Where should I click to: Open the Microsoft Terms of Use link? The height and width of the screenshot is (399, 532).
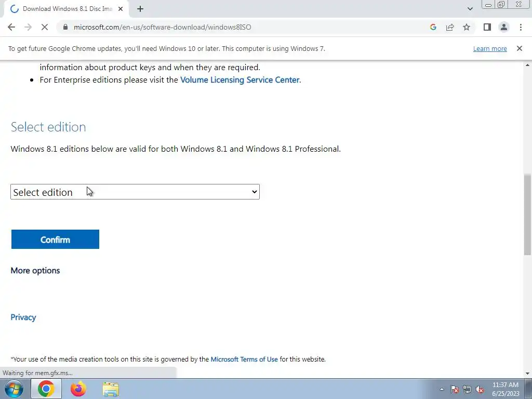point(244,359)
